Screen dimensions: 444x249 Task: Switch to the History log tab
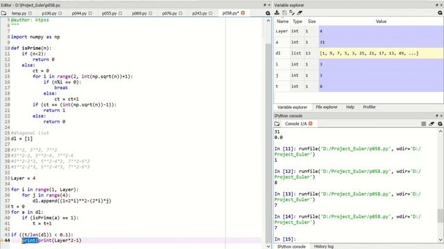coord(324,246)
